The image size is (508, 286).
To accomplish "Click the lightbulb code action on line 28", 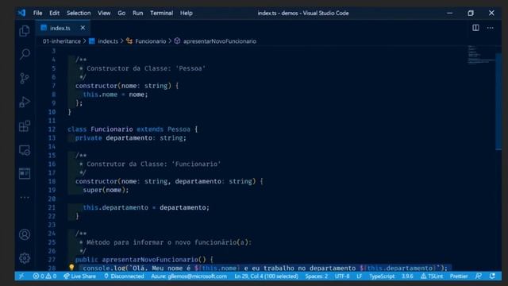I will (71, 268).
